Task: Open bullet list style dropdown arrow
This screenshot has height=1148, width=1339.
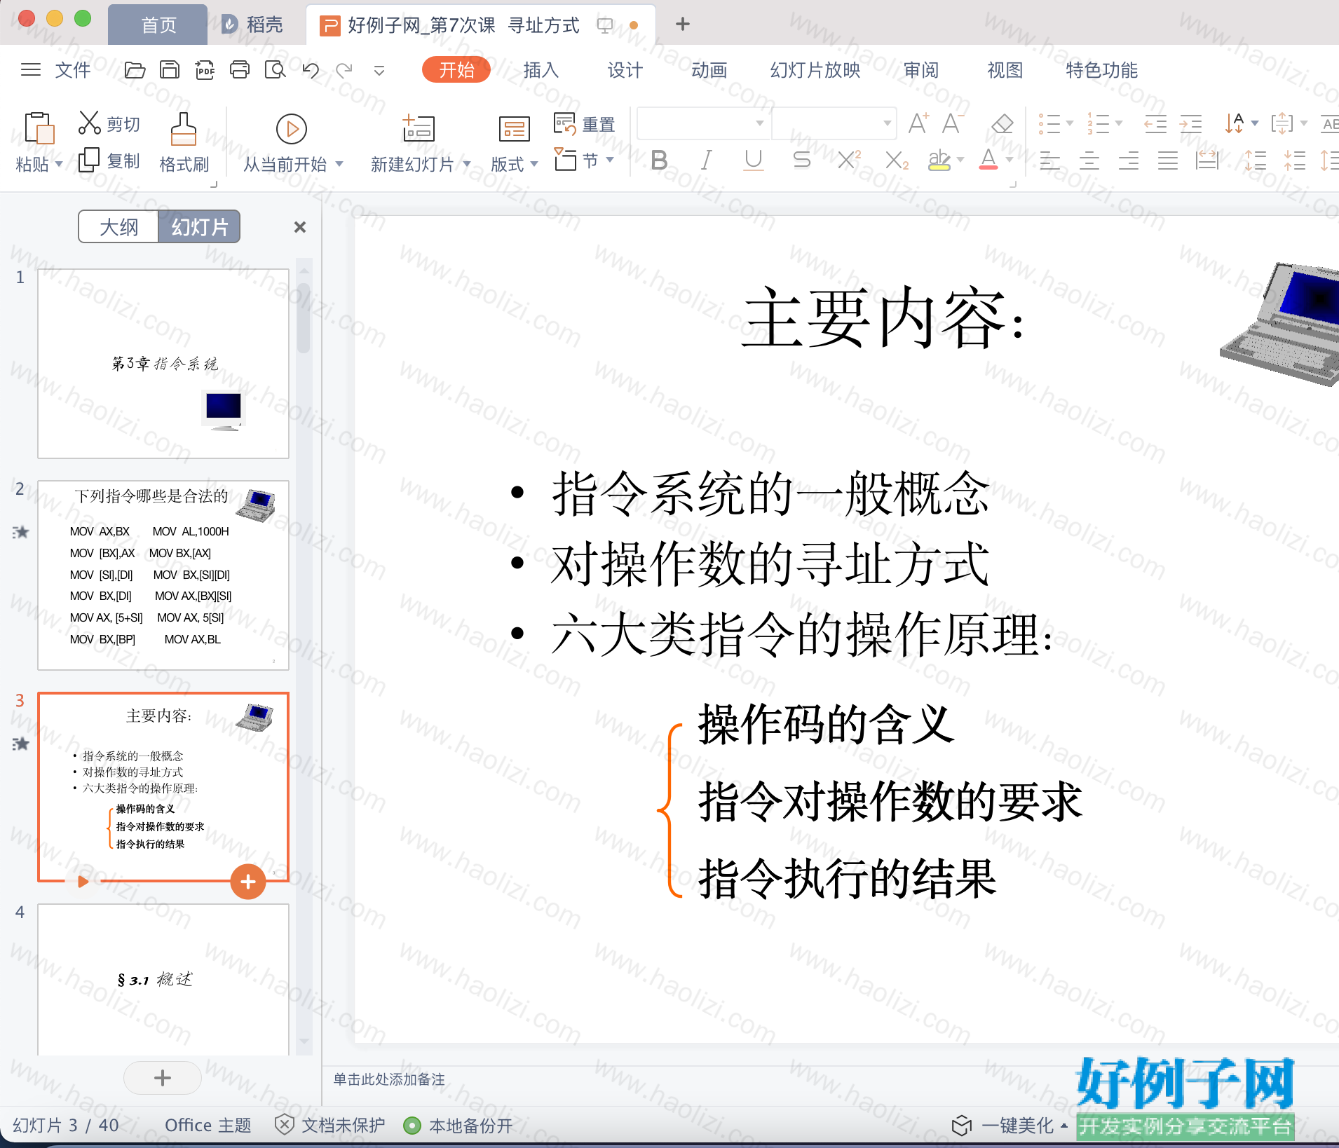Action: click(x=1070, y=123)
